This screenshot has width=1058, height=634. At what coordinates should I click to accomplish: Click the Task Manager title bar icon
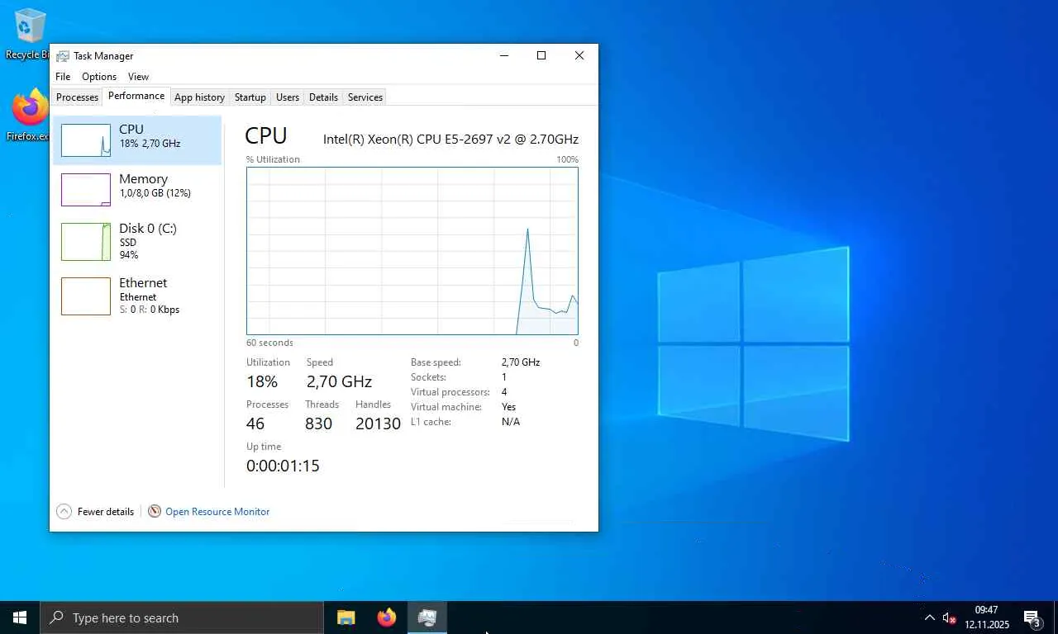pyautogui.click(x=63, y=56)
